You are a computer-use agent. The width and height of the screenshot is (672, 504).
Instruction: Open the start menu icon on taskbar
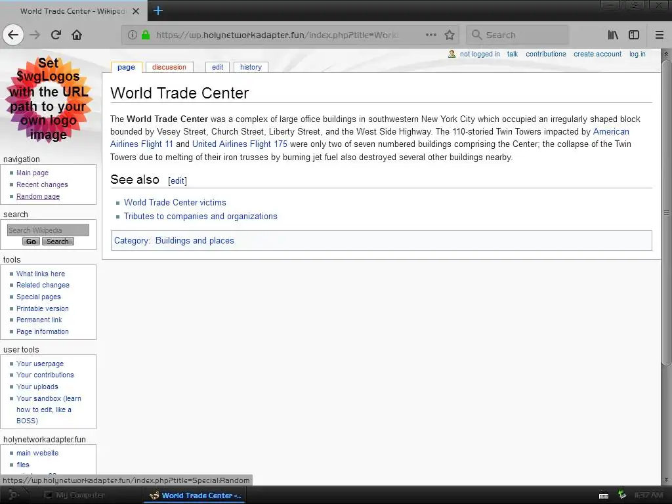click(13, 495)
